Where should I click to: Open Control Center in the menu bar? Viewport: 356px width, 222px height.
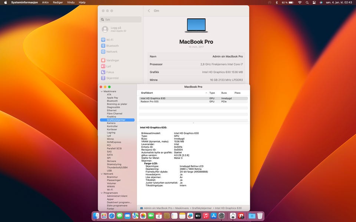(314, 3)
